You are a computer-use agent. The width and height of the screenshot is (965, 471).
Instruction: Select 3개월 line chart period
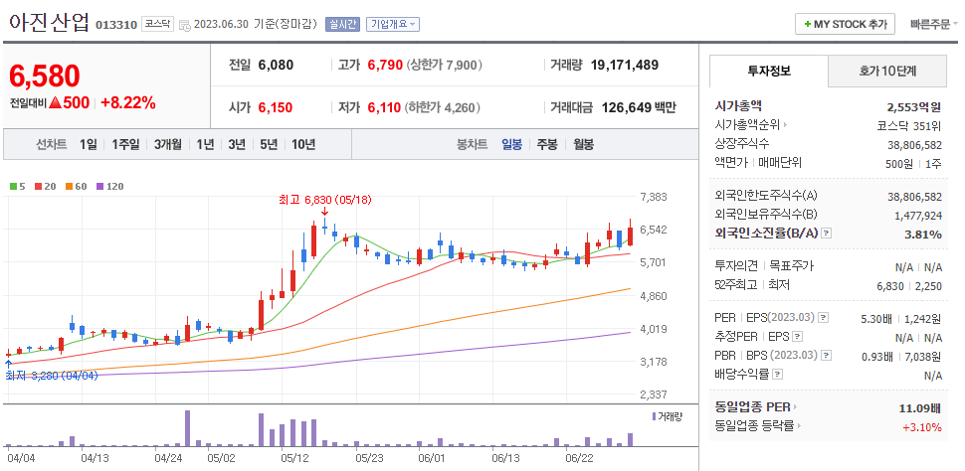[x=168, y=145]
